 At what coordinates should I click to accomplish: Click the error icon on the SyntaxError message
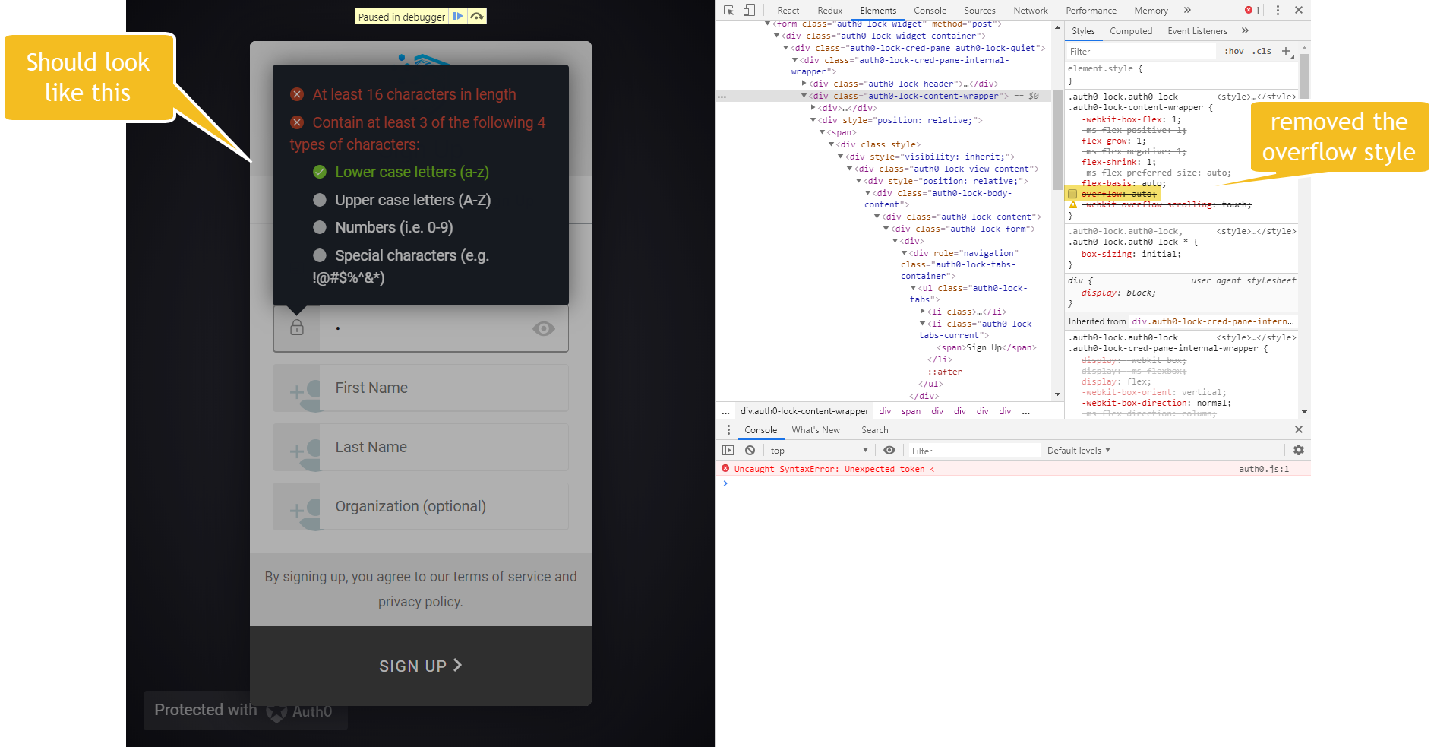point(725,469)
